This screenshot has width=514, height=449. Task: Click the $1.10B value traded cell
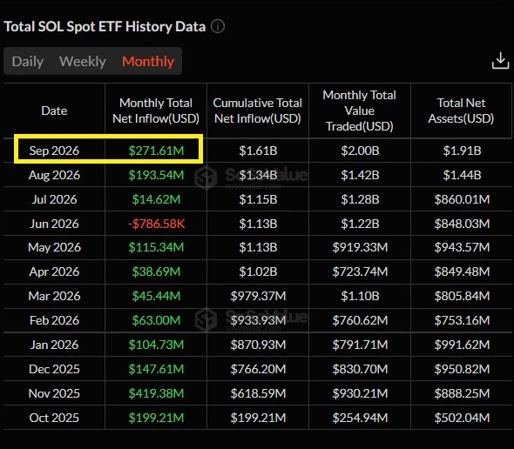click(360, 296)
